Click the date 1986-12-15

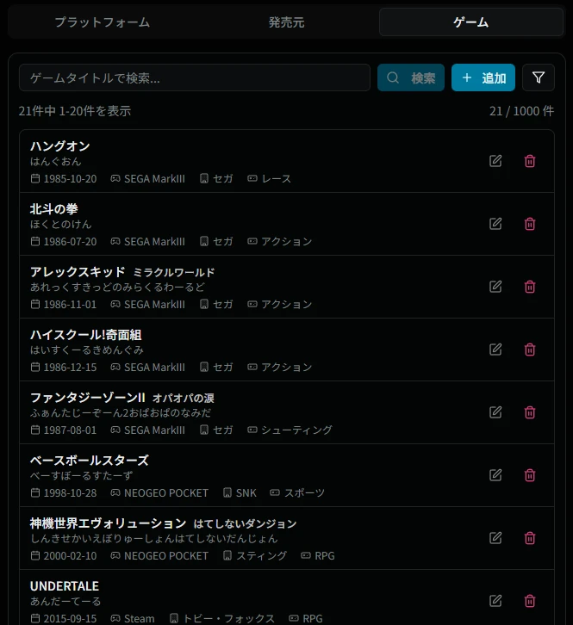pos(71,367)
